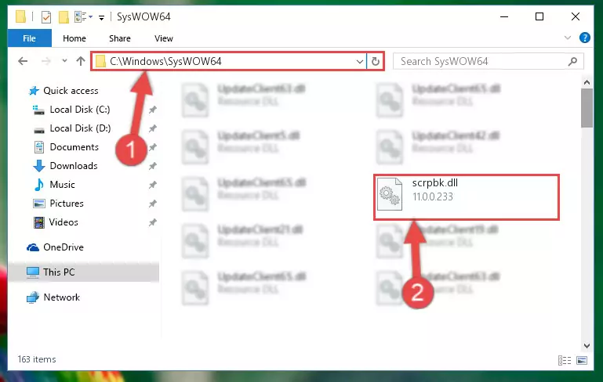Click the pin icon next to Local Disk (C:)
Screen dimensions: 603x382
coord(153,110)
